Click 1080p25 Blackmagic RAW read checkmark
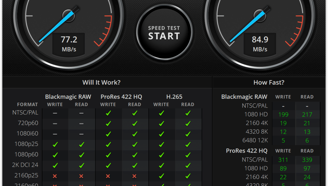This screenshot has width=328, height=186. pos(82,144)
